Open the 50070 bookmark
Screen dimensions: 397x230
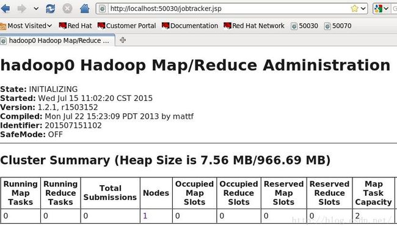point(338,26)
